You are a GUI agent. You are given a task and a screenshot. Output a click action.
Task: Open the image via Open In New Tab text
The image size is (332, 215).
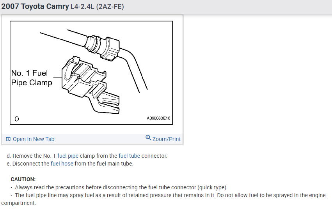tap(34, 139)
